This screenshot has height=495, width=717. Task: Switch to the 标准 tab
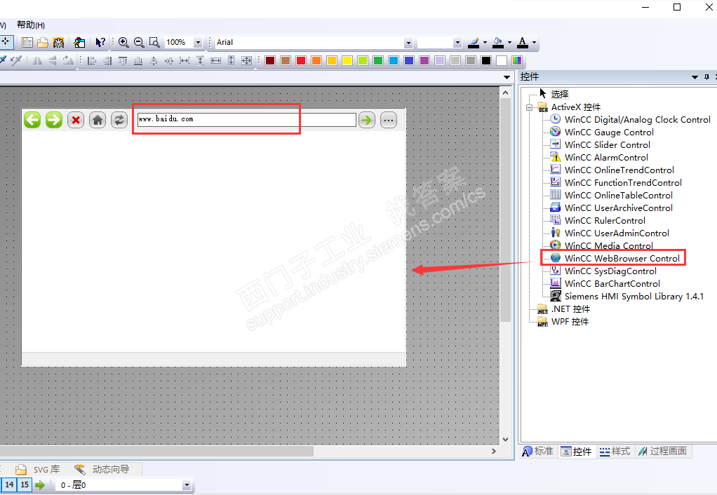tap(538, 452)
